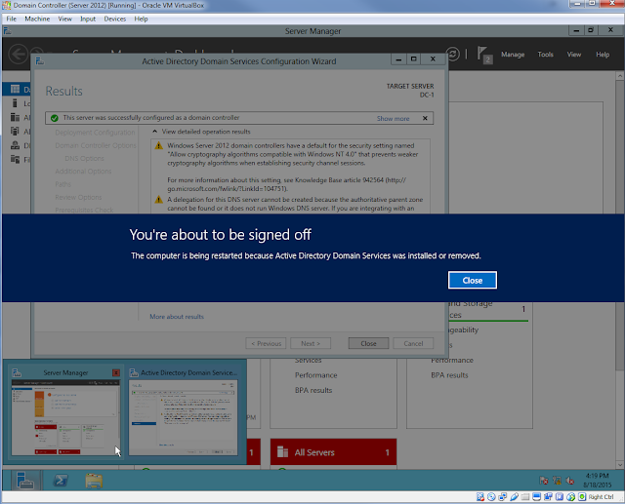This screenshot has width=625, height=504.
Task: Click VirtualBox status bar USB icon
Action: (x=514, y=497)
